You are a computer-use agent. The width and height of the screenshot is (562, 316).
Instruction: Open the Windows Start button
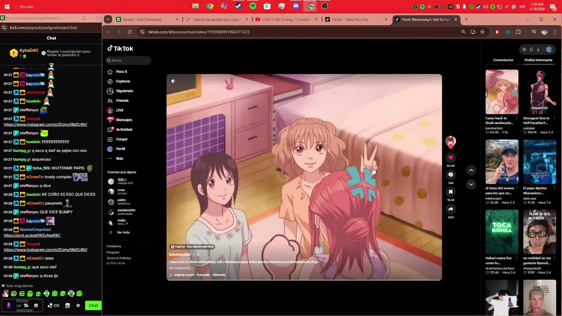[7, 7]
